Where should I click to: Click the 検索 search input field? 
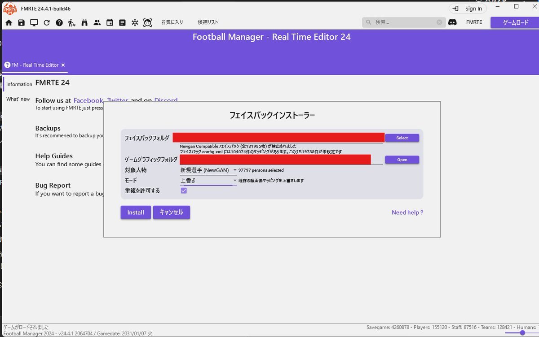(404, 22)
